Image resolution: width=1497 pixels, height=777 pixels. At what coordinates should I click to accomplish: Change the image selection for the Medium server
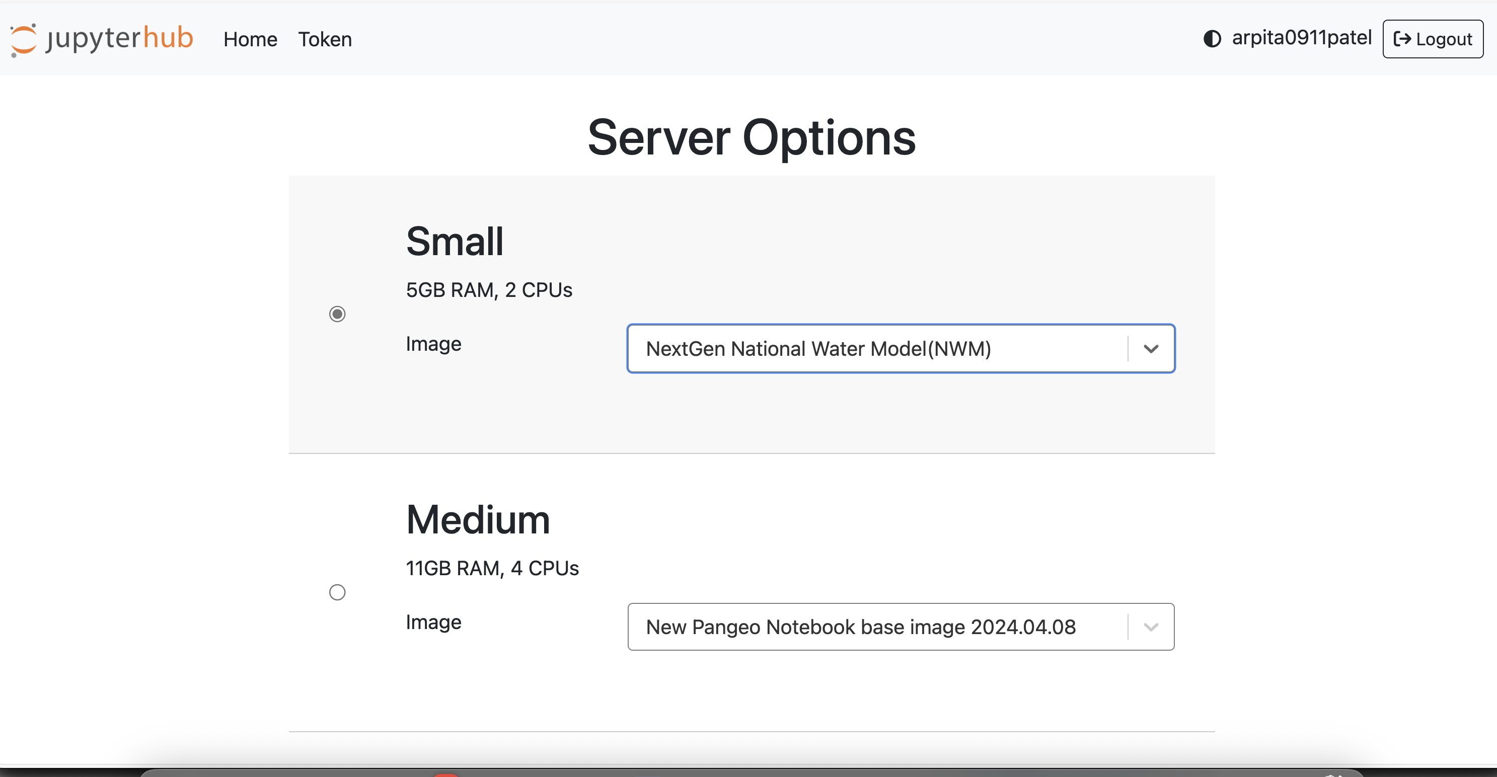tap(901, 627)
